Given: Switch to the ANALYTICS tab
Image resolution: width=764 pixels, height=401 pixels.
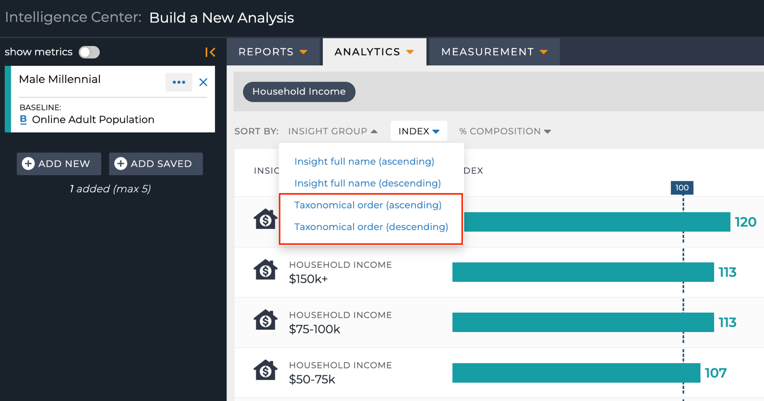Looking at the screenshot, I should pos(374,52).
